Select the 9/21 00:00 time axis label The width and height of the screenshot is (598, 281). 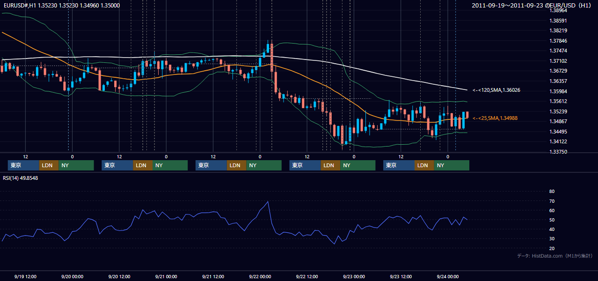(166, 276)
